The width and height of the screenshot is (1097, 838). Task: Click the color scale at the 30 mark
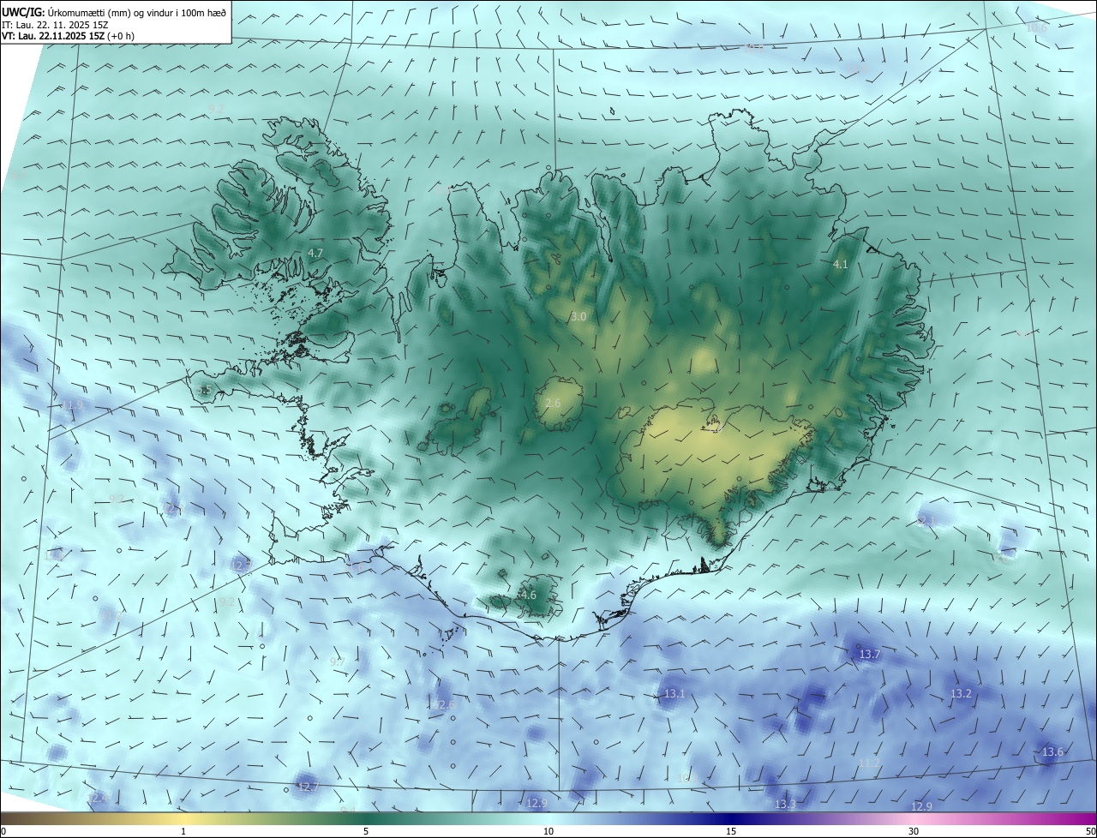914,832
